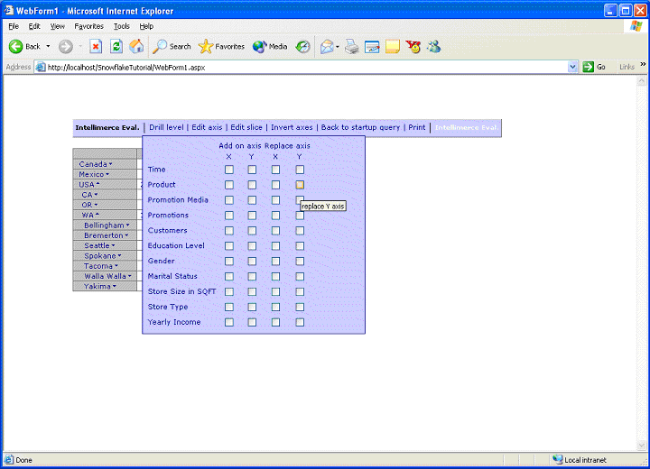Go to the Home page icon

136,46
